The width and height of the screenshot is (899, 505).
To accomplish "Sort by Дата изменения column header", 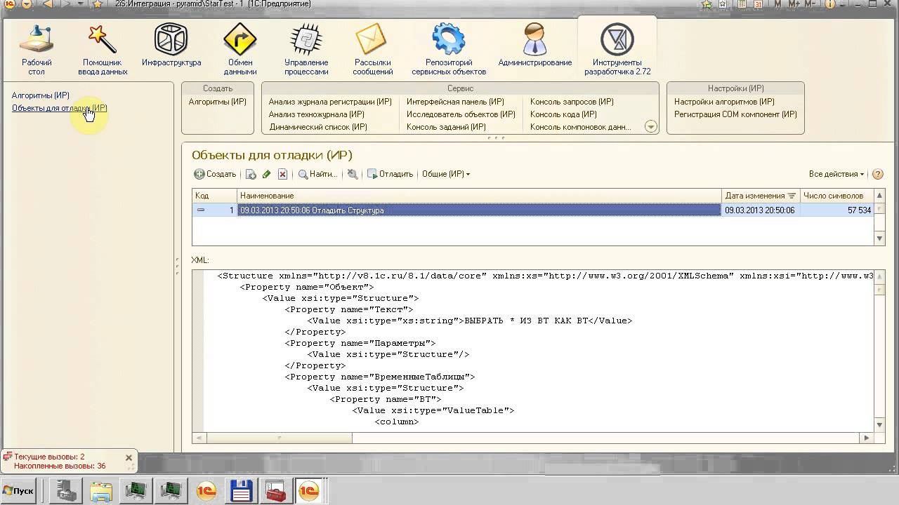I will coord(761,196).
